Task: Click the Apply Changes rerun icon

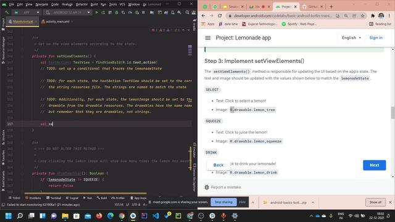Action: (x=103, y=12)
